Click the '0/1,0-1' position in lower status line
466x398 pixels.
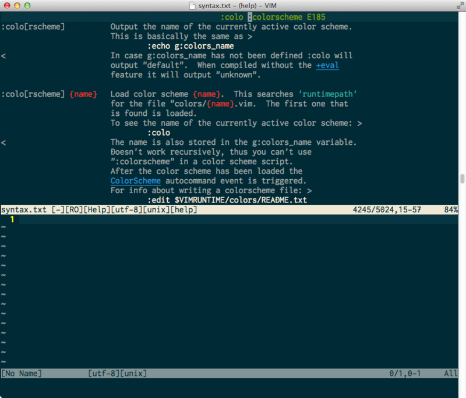coord(405,374)
